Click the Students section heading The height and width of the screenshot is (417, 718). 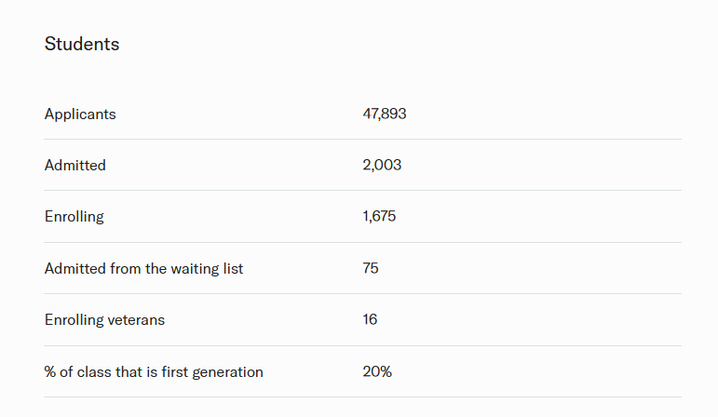[x=82, y=44]
